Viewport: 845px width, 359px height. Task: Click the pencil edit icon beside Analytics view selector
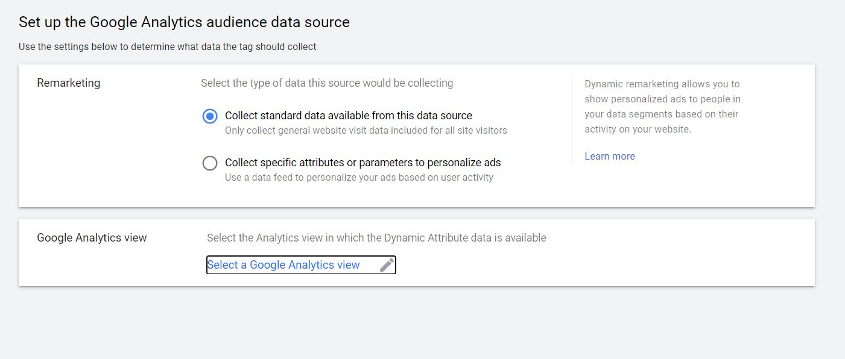click(x=385, y=264)
